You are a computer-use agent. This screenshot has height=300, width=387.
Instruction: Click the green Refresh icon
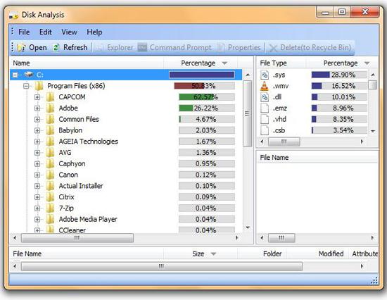(x=56, y=47)
